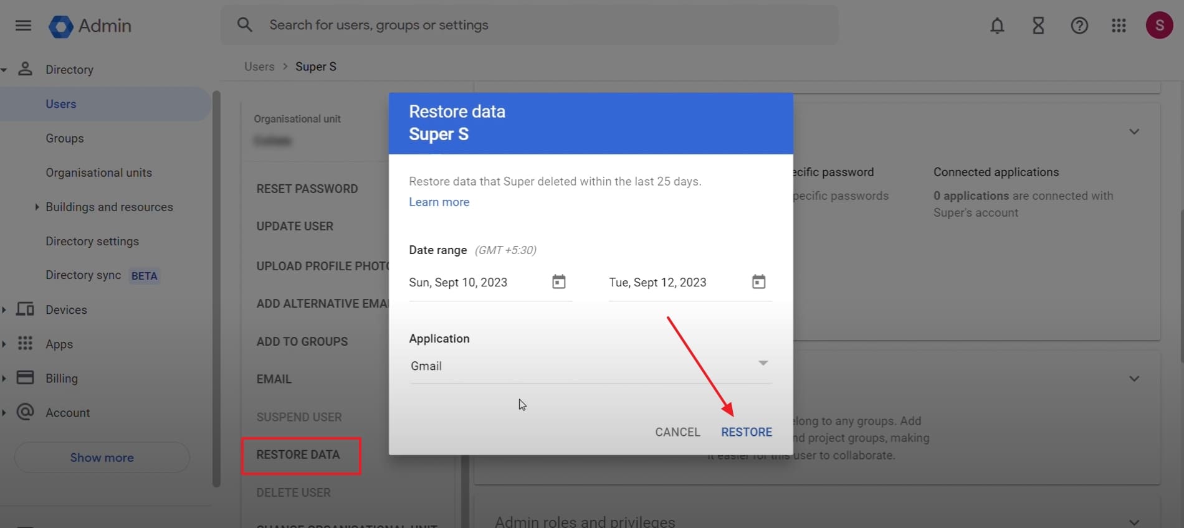This screenshot has width=1184, height=528.
Task: Expand the Devices section in sidebar
Action: click(x=5, y=309)
